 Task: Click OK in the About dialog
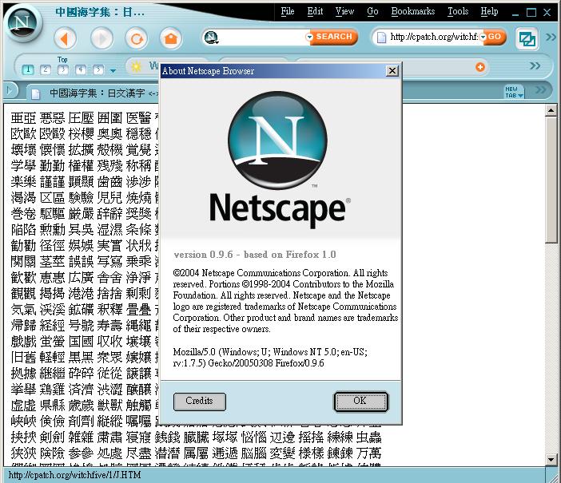click(x=360, y=402)
